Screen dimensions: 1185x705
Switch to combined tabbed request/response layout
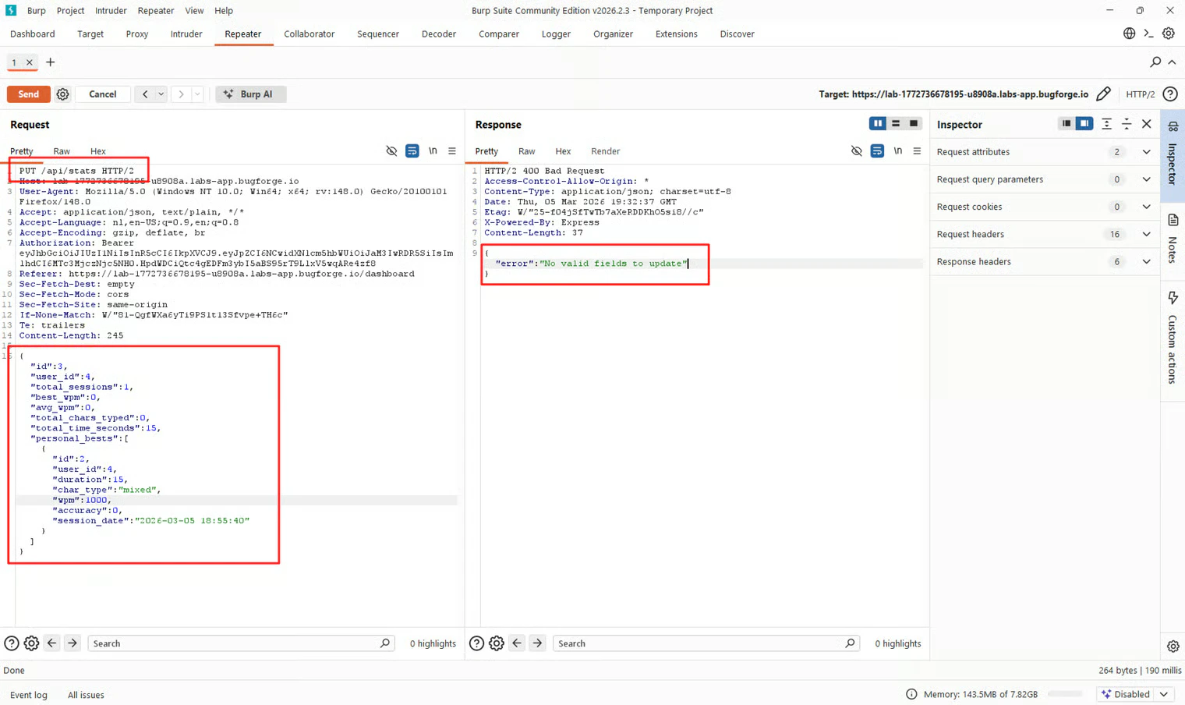(x=914, y=123)
